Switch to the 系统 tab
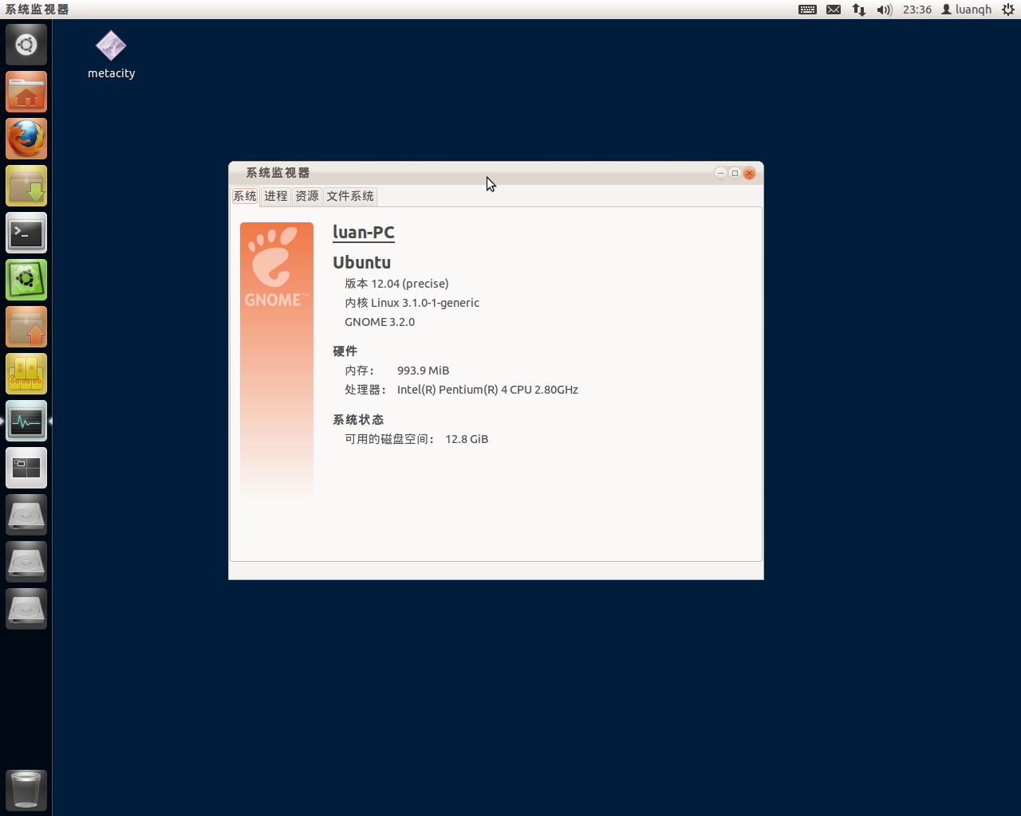 pyautogui.click(x=245, y=196)
